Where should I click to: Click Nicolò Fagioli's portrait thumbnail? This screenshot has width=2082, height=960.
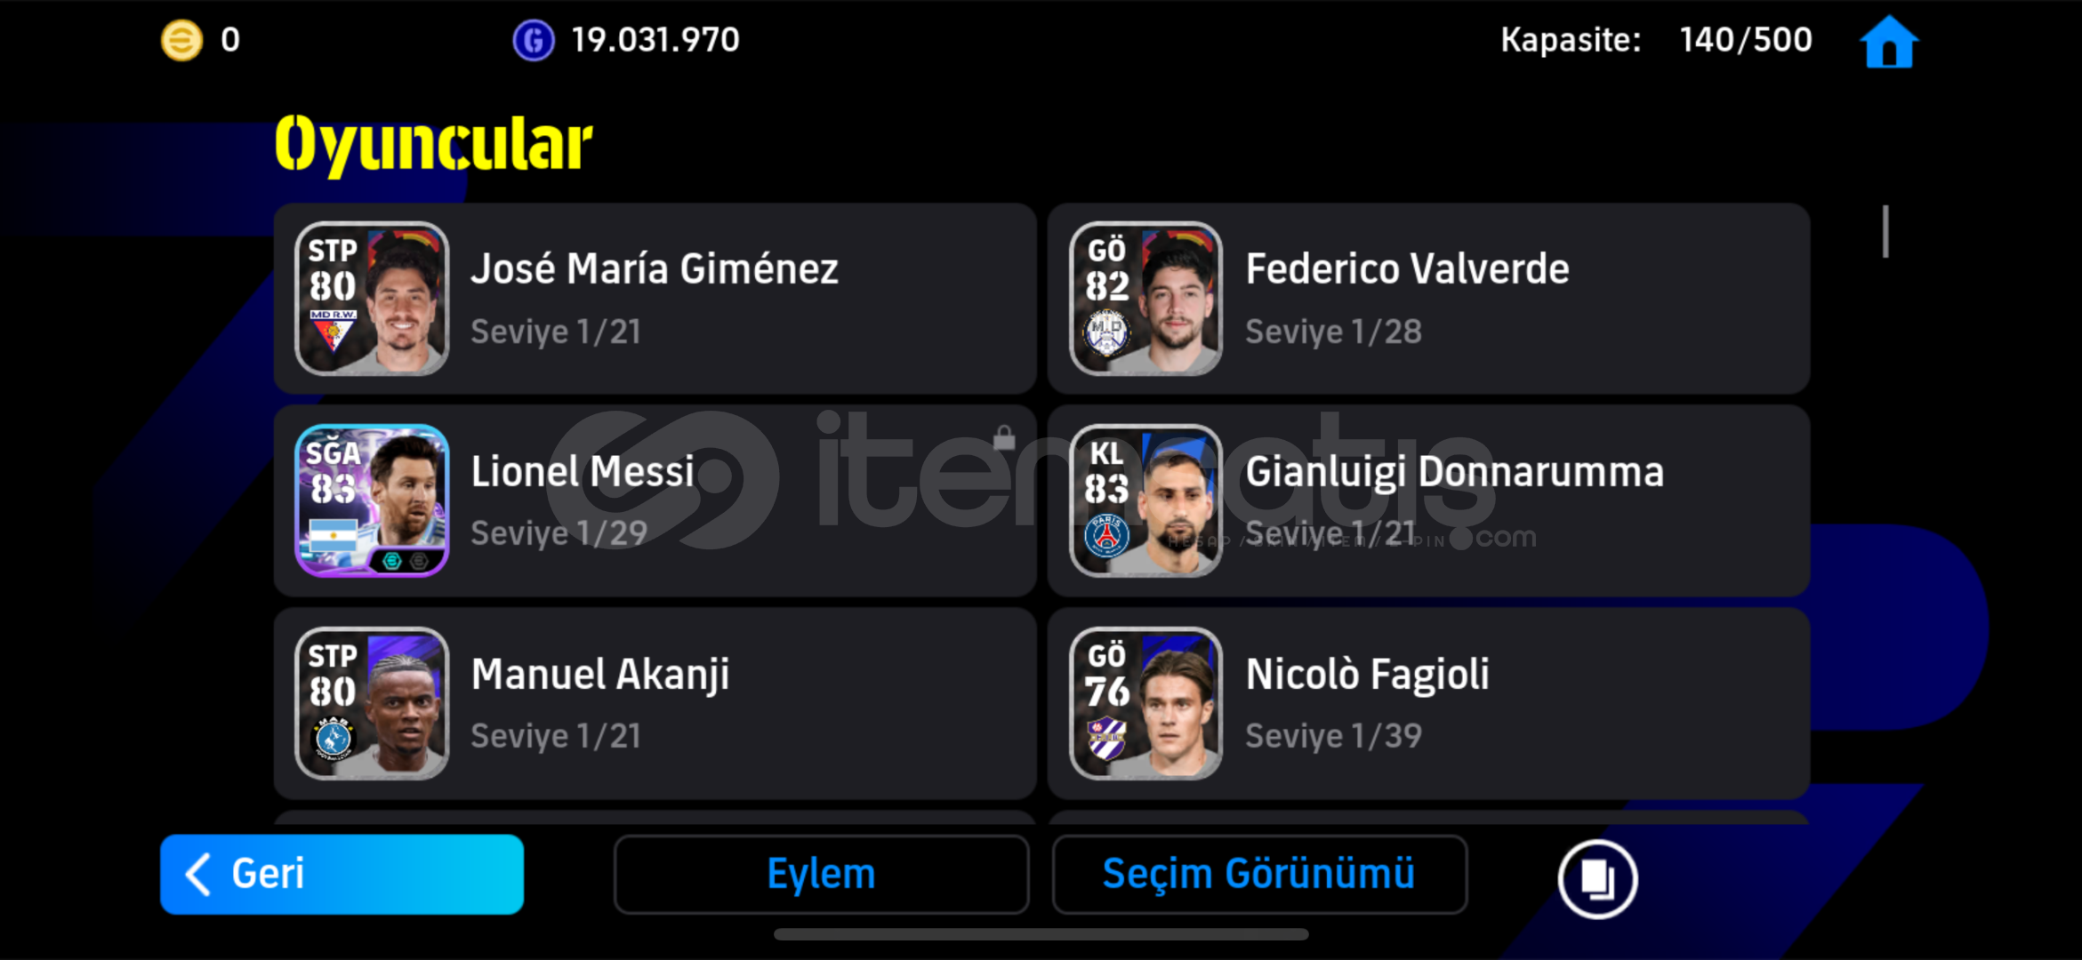pyautogui.click(x=1146, y=703)
